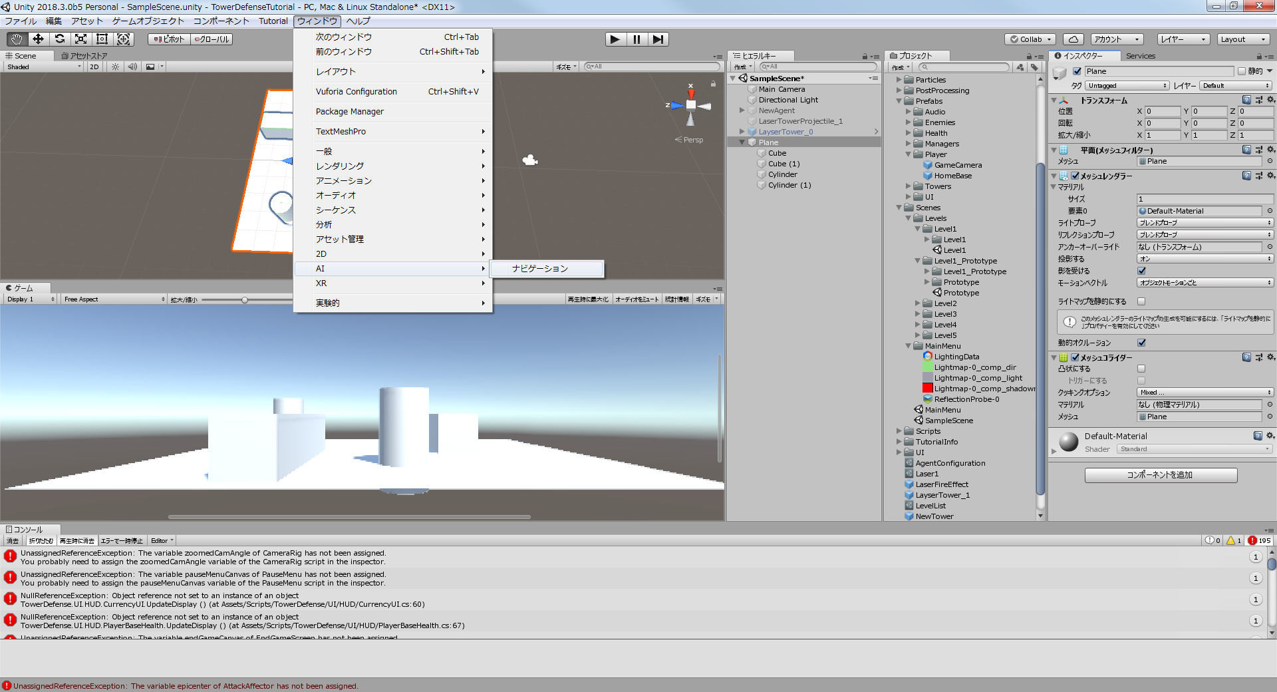The width and height of the screenshot is (1277, 692).
Task: Expand the LayserTower_0 hierarchy item
Action: click(742, 132)
